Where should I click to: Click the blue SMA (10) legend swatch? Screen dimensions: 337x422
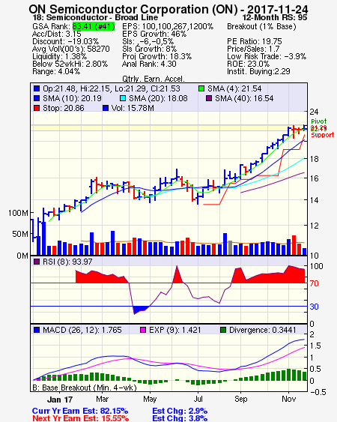coord(37,98)
